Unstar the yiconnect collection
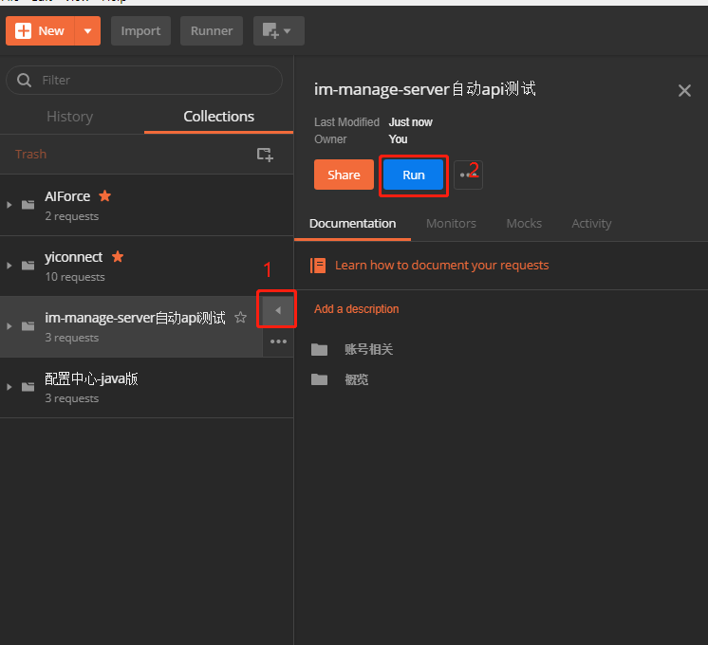Image resolution: width=708 pixels, height=645 pixels. [x=118, y=256]
